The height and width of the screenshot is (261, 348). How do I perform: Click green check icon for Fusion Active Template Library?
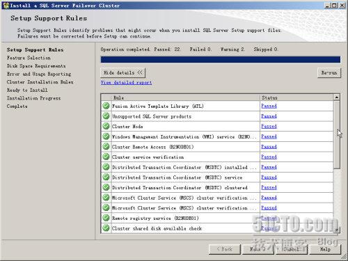click(x=106, y=106)
